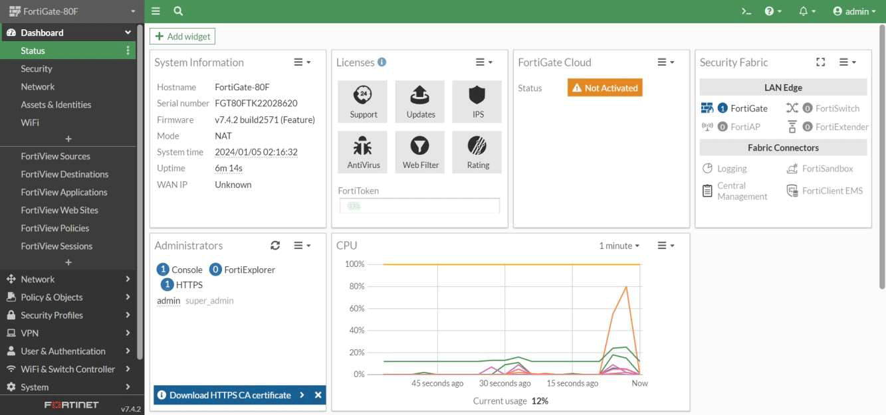886x415 pixels.
Task: Click the FortiToken progress bar
Action: click(x=419, y=206)
